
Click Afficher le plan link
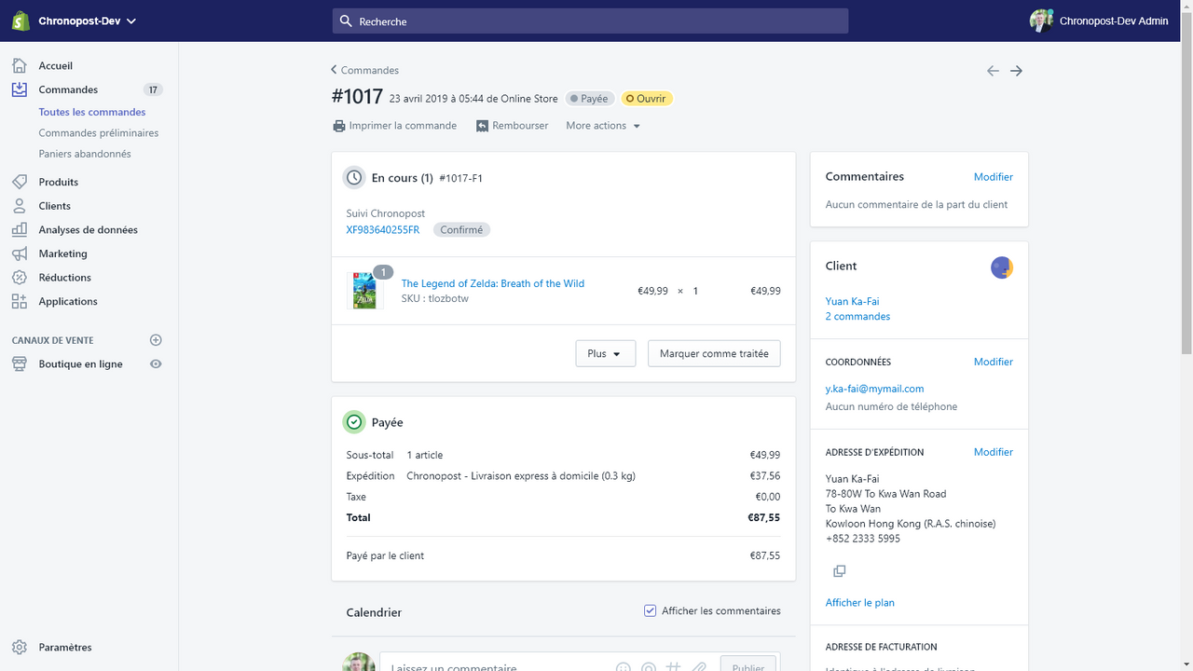(x=860, y=603)
